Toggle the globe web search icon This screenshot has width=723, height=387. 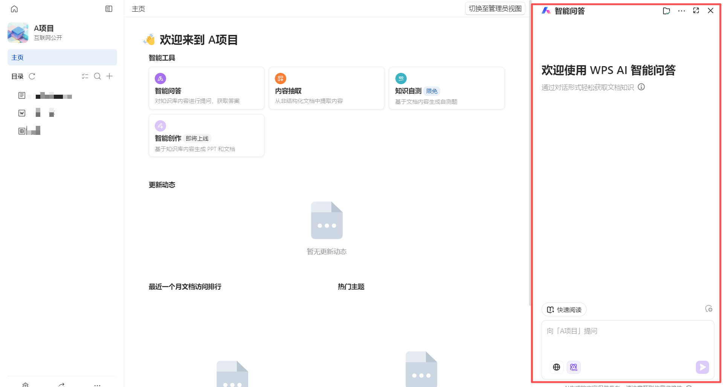tap(557, 367)
